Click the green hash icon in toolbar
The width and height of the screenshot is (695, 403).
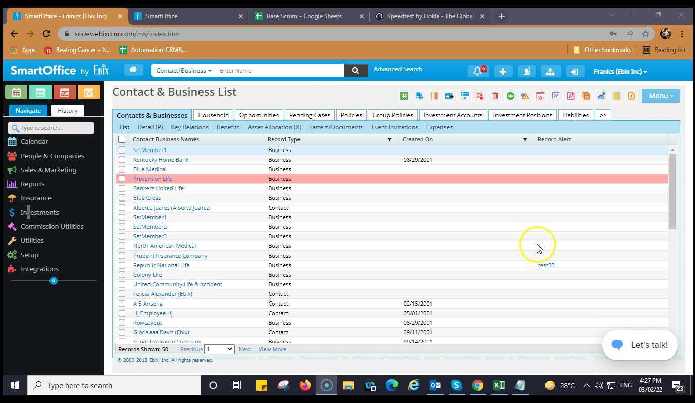404,96
